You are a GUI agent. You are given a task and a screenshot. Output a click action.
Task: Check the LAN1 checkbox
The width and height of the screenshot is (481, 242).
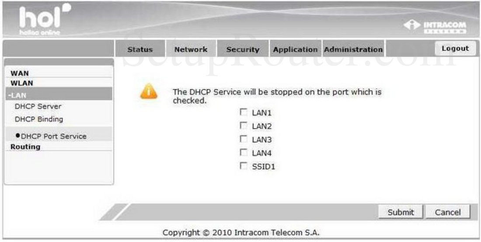(x=244, y=112)
